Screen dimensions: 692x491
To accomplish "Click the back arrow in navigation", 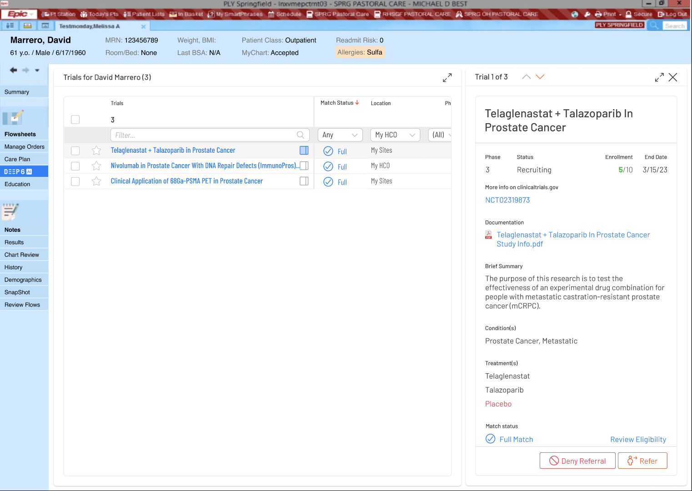I will (x=13, y=70).
